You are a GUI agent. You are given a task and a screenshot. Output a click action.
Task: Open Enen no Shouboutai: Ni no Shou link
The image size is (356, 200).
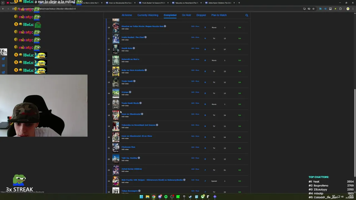[137, 136]
